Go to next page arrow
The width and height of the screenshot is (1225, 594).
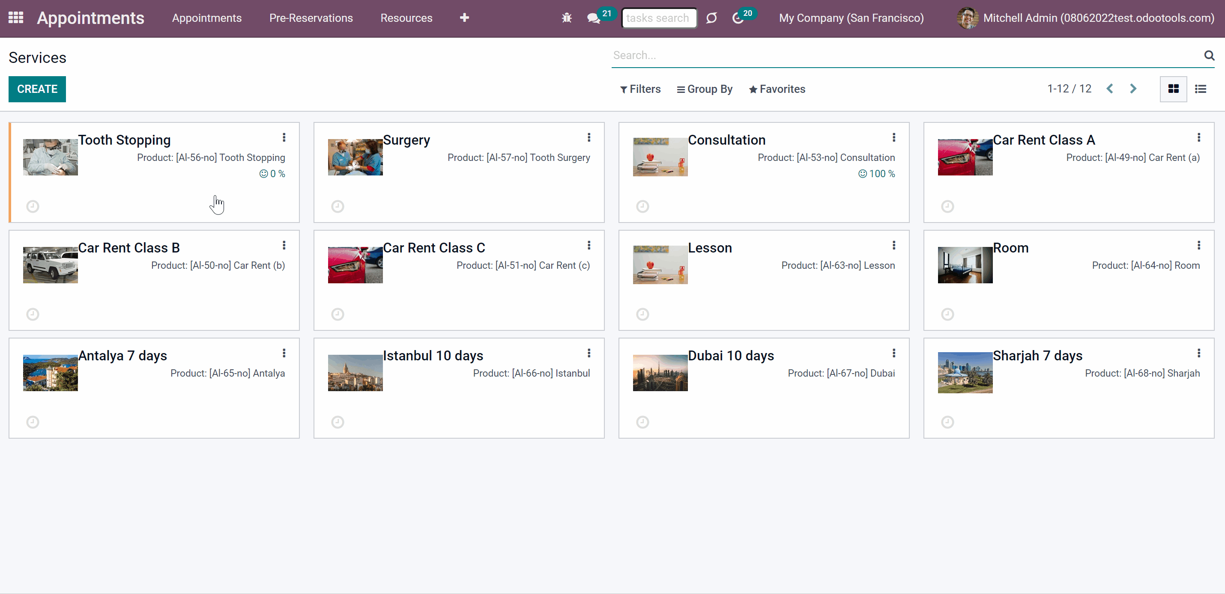pos(1133,89)
